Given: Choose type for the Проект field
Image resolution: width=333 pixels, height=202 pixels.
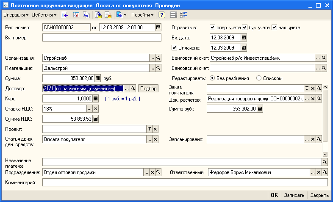Looking at the screenshot, I should [149, 129].
